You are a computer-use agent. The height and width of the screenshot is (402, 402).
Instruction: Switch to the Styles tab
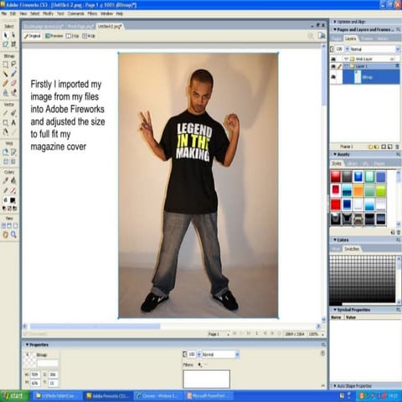click(x=337, y=163)
